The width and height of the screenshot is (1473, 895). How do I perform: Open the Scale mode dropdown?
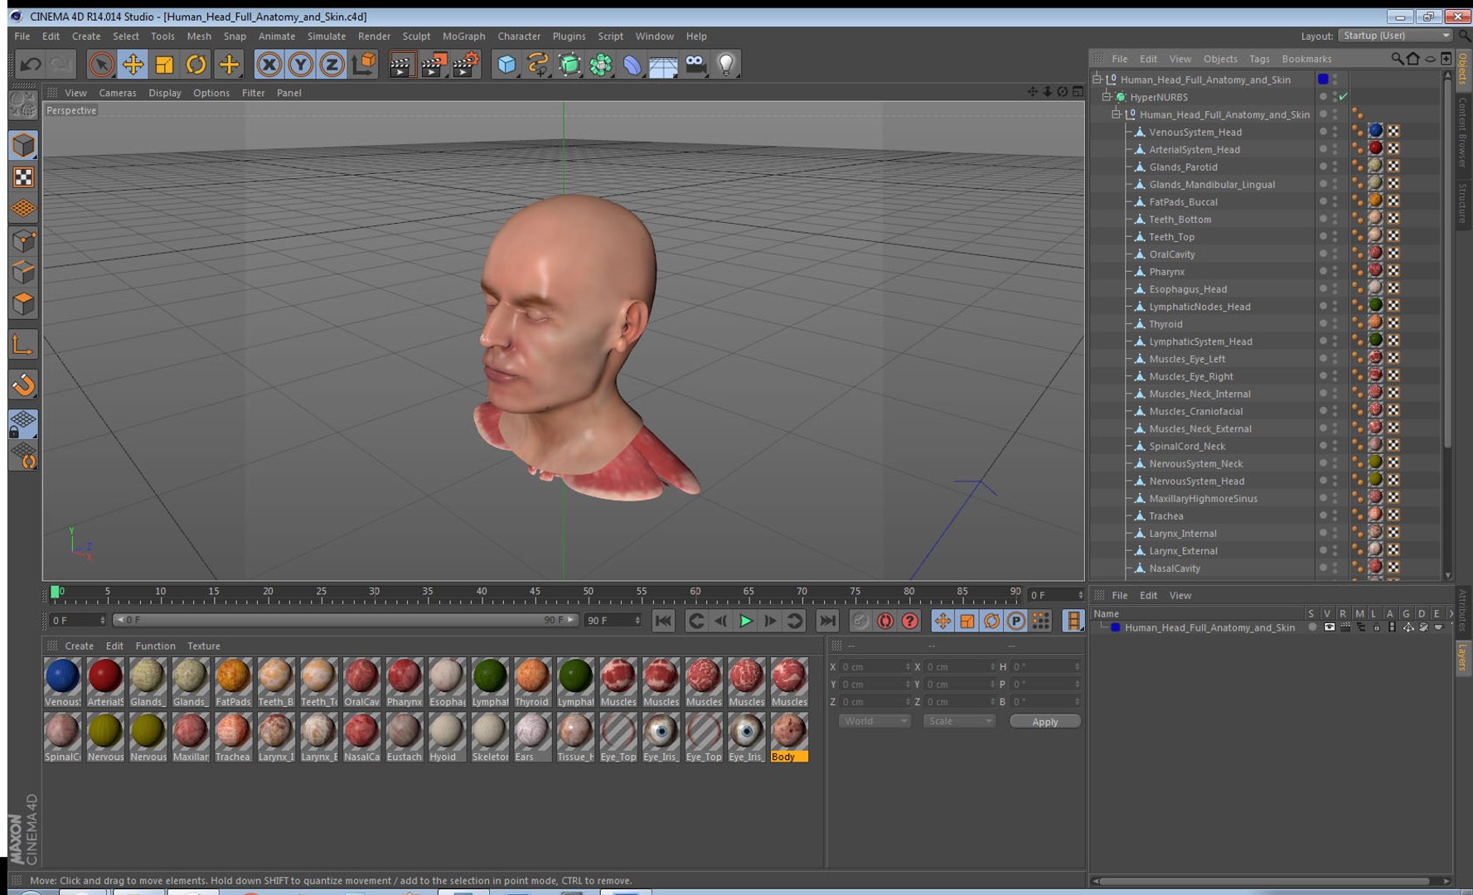coord(959,721)
